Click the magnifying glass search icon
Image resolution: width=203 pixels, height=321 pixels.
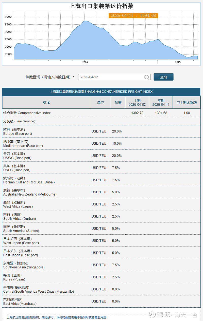tap(147, 77)
